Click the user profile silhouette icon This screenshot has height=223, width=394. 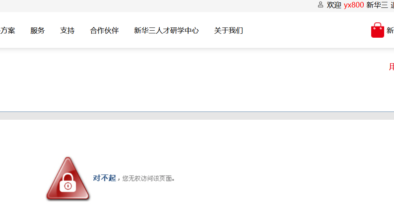pyautogui.click(x=320, y=4)
